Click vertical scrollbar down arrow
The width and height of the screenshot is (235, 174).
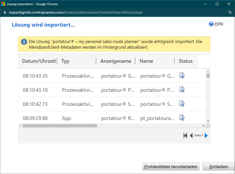click(x=208, y=121)
